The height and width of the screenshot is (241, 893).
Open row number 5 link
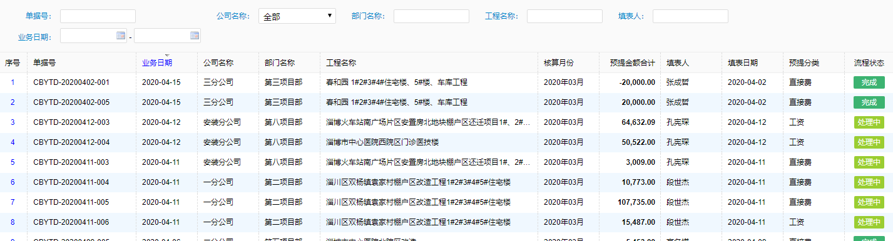coord(13,162)
